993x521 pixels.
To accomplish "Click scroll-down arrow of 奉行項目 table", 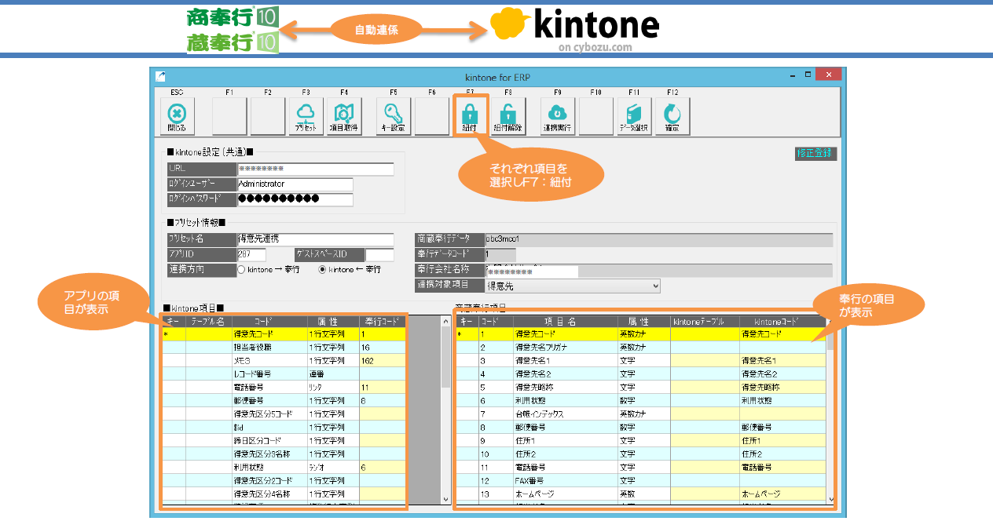I will (x=831, y=498).
